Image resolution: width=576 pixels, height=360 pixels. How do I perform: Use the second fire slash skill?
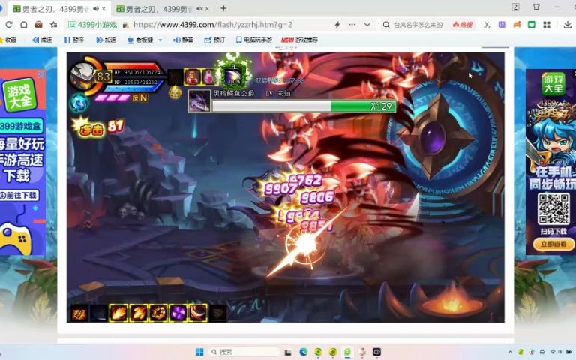click(139, 313)
